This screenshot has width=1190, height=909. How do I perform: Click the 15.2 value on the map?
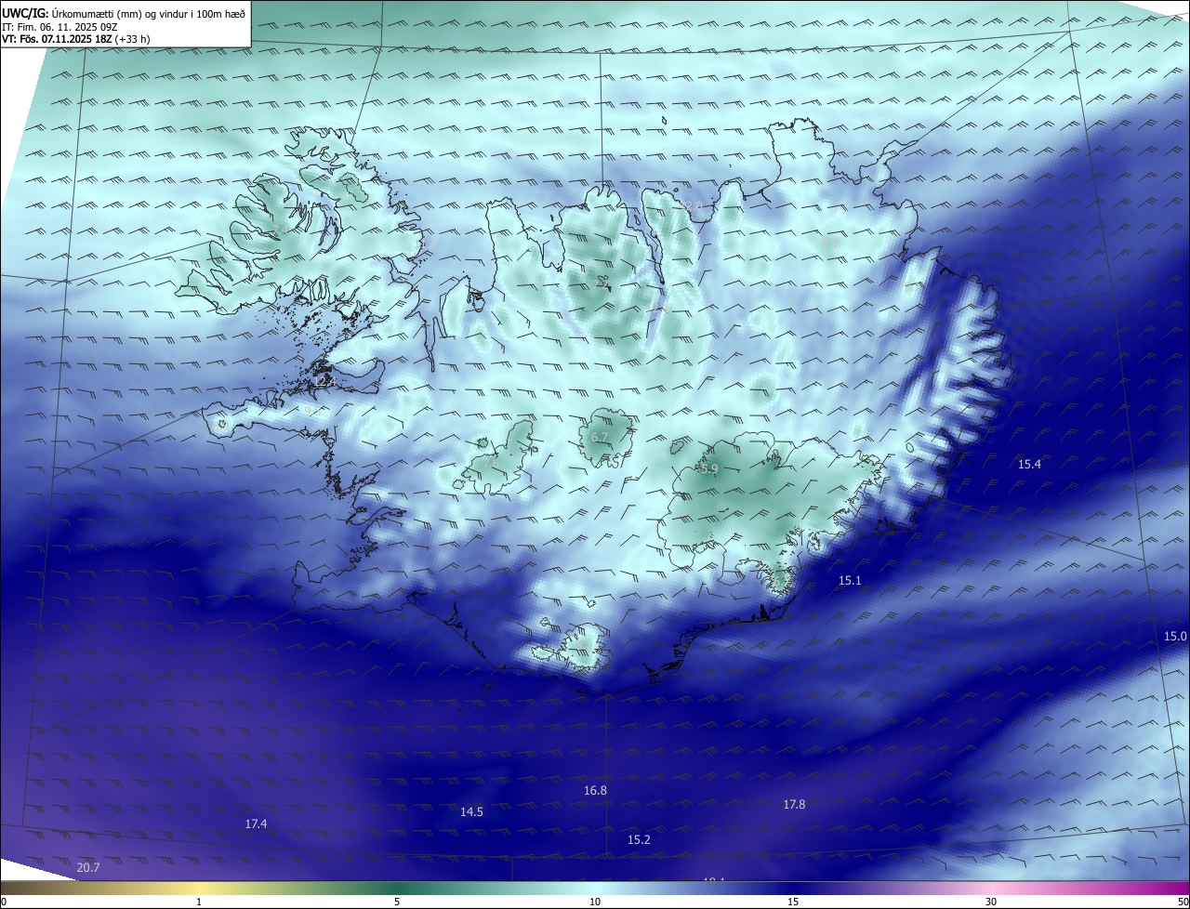tap(639, 839)
